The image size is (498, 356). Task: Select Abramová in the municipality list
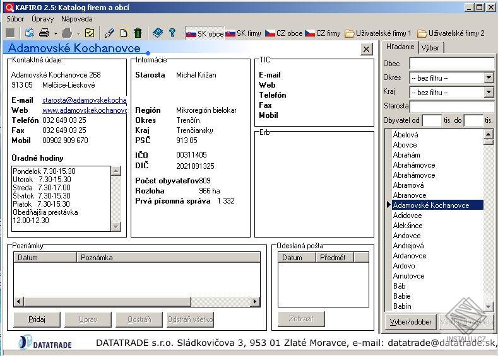(408, 185)
